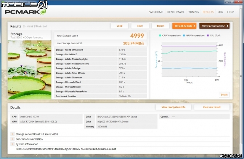Click the Intel Core i7 4770K value

30,117
